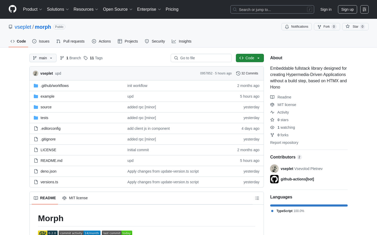377x235 pixels.
Task: Switch to the Actions tab
Action: point(101,41)
